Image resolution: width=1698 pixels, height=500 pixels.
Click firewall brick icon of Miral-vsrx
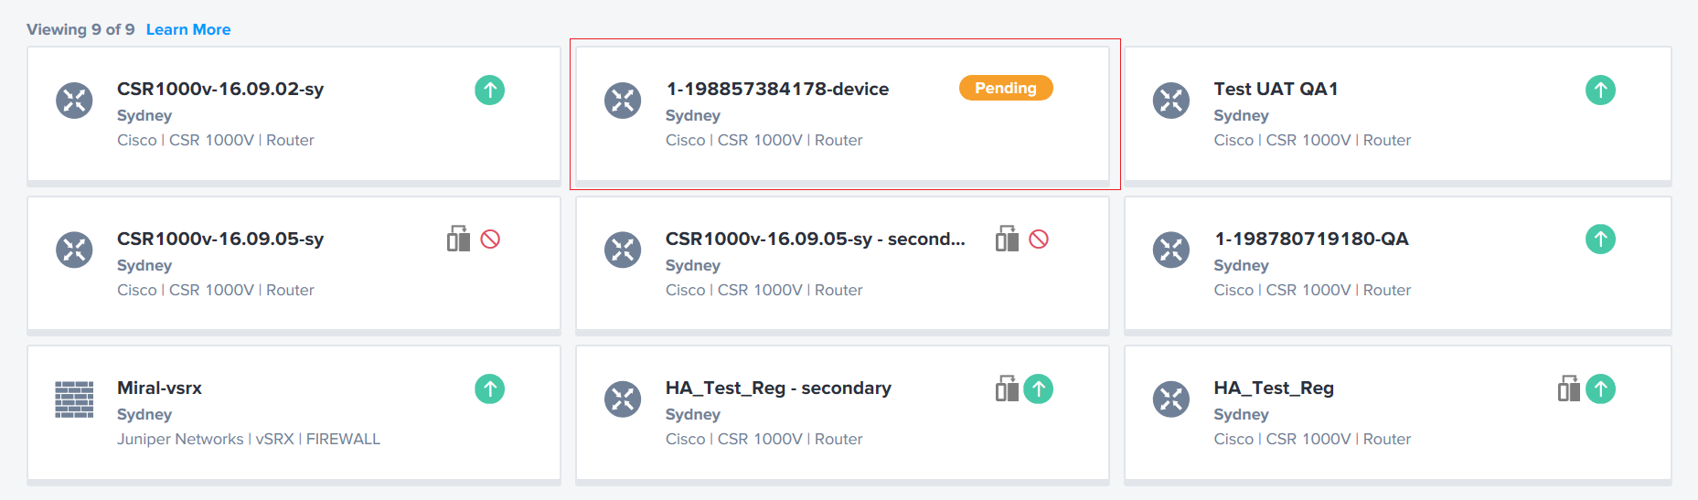click(x=74, y=399)
